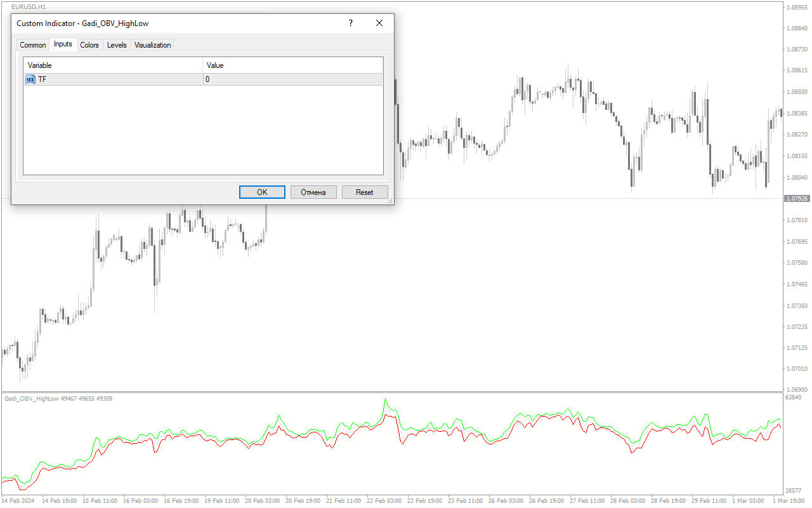This screenshot has width=812, height=508.
Task: Select the Inputs tab
Action: pos(63,44)
